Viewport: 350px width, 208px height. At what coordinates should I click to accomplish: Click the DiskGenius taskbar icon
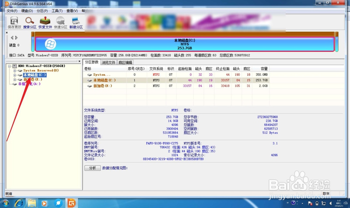(71, 203)
